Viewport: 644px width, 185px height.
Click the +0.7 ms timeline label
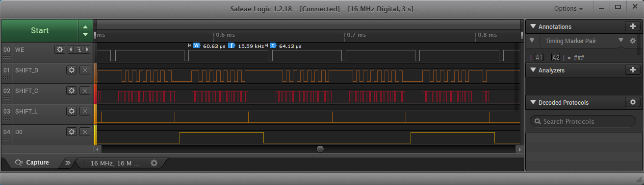coord(354,35)
